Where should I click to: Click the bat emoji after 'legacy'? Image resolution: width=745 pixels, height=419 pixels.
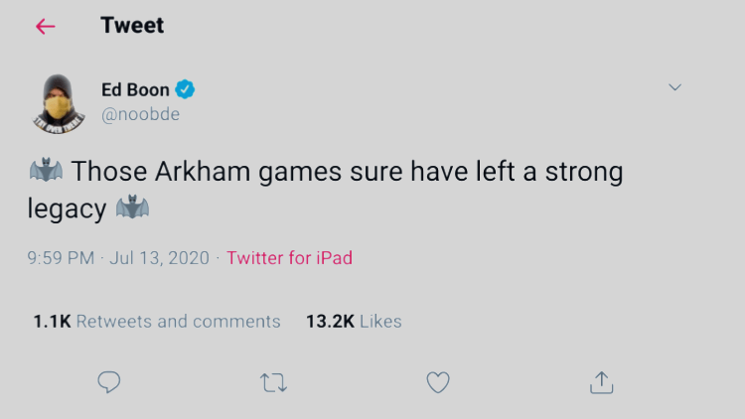coord(132,209)
